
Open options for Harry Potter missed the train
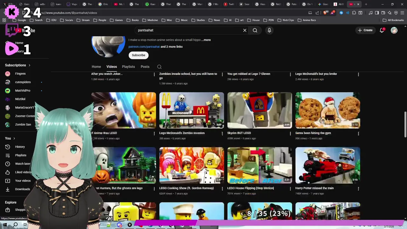358,188
